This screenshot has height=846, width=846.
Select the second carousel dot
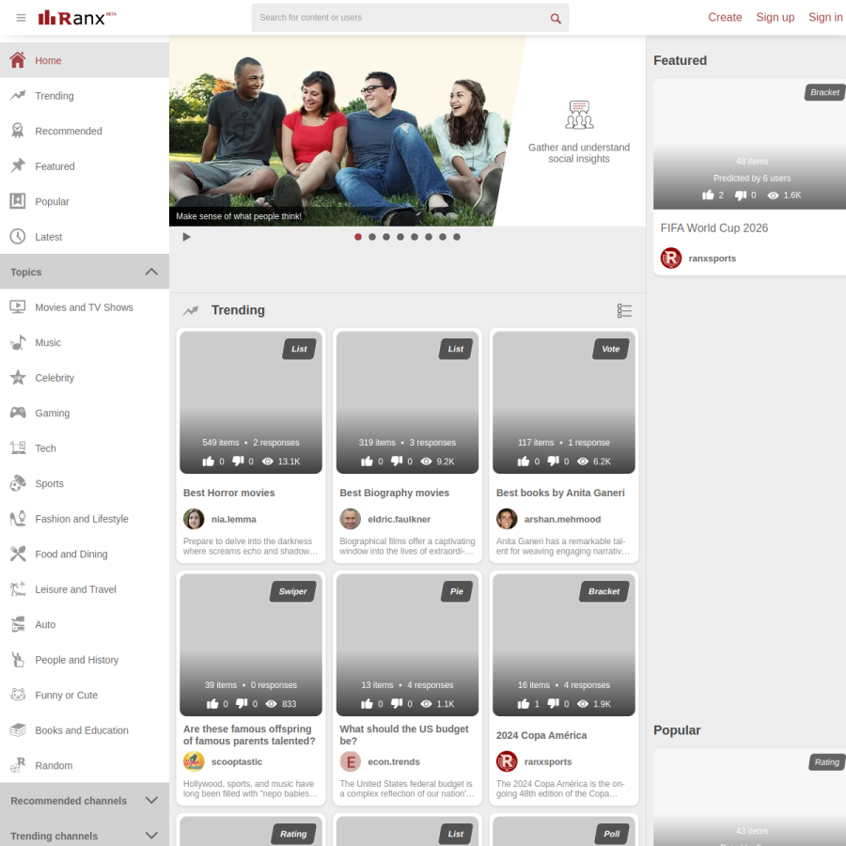click(x=371, y=237)
